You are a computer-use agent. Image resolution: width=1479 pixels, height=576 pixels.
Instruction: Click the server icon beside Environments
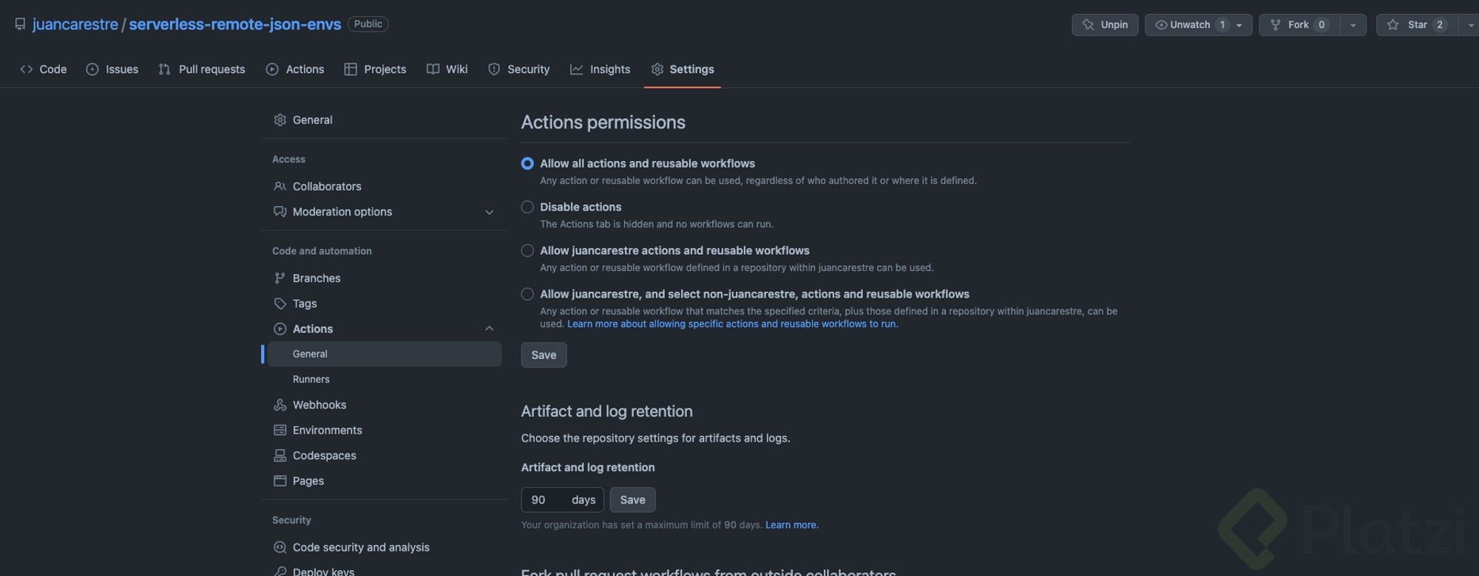point(280,431)
